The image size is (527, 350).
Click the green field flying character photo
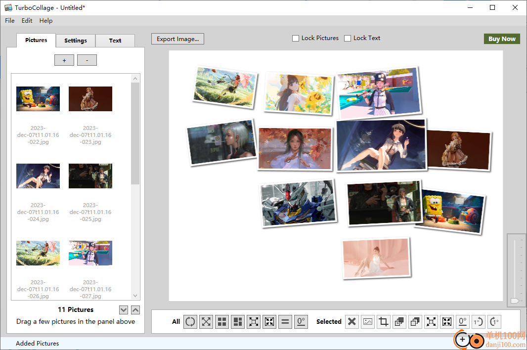pos(225,87)
